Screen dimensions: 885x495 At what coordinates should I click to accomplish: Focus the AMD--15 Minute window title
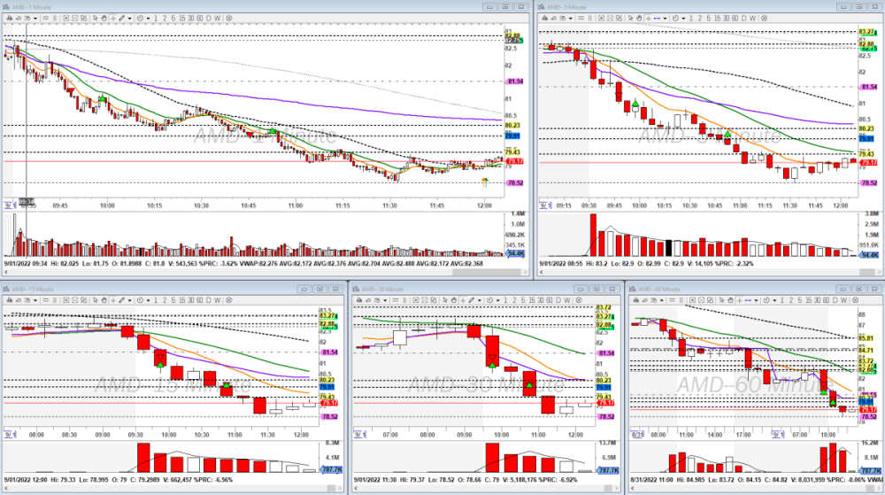click(x=33, y=289)
